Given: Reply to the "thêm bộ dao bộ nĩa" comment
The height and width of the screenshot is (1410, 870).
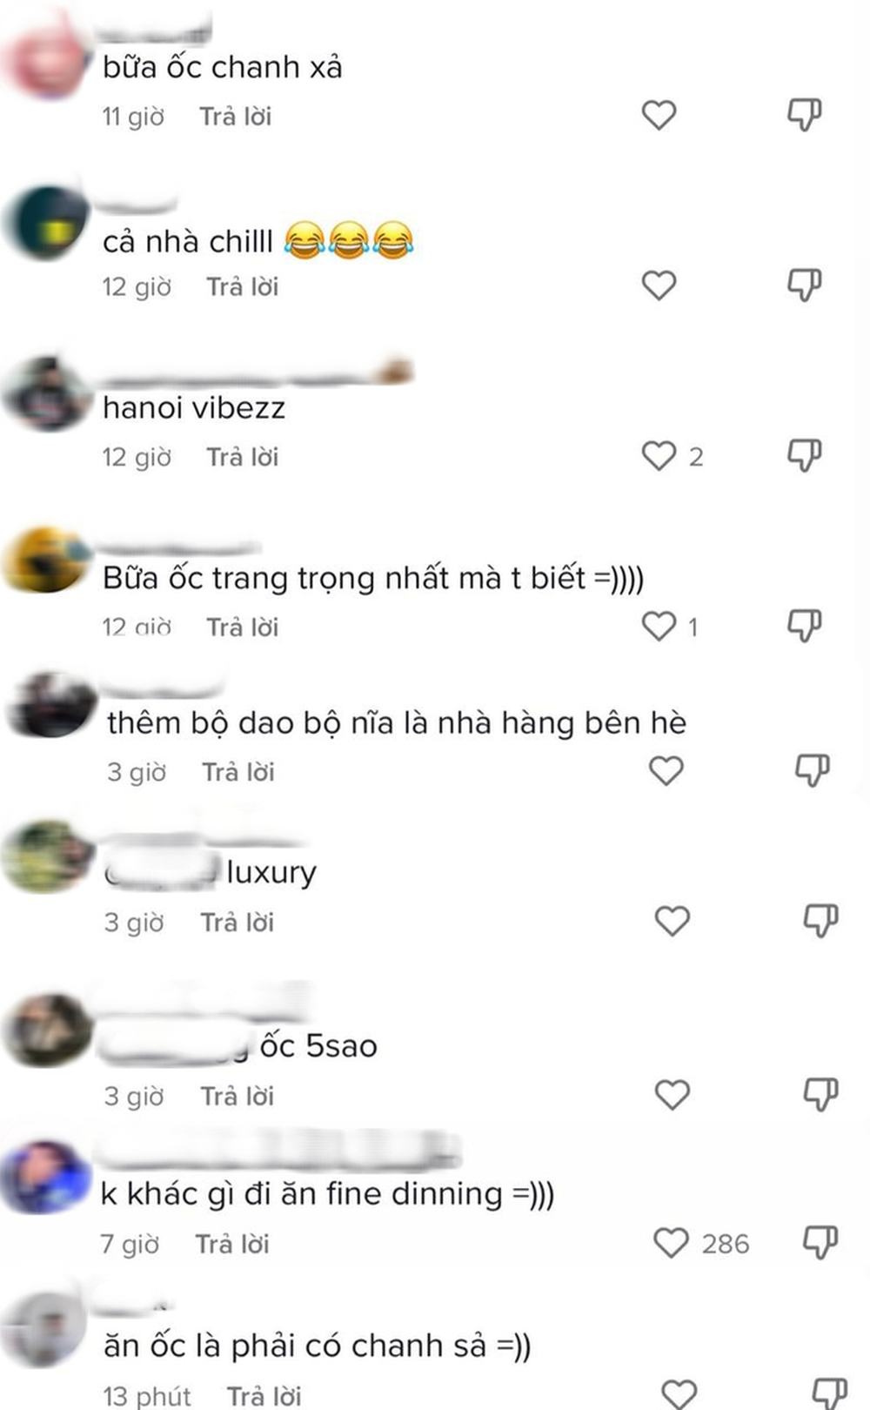Looking at the screenshot, I should point(238,772).
